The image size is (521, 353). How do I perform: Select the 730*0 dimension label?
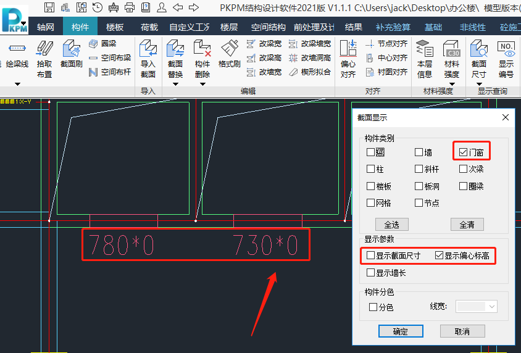click(265, 245)
